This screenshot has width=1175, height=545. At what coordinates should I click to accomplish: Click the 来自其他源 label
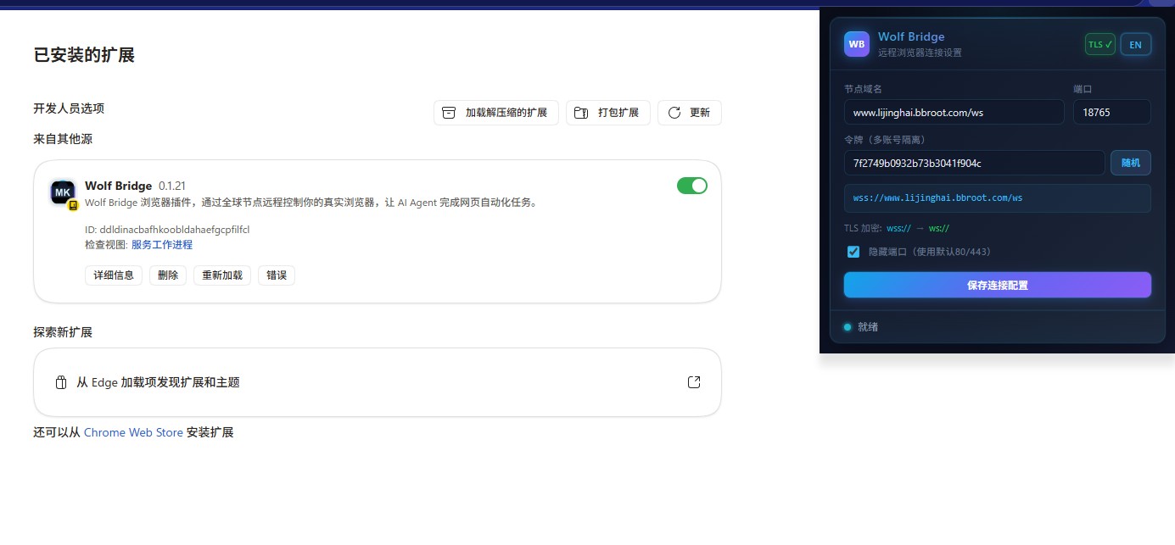63,139
